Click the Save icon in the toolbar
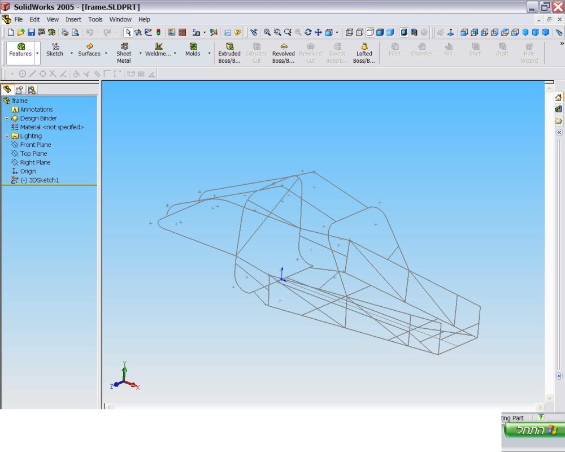The image size is (565, 452). (31, 33)
